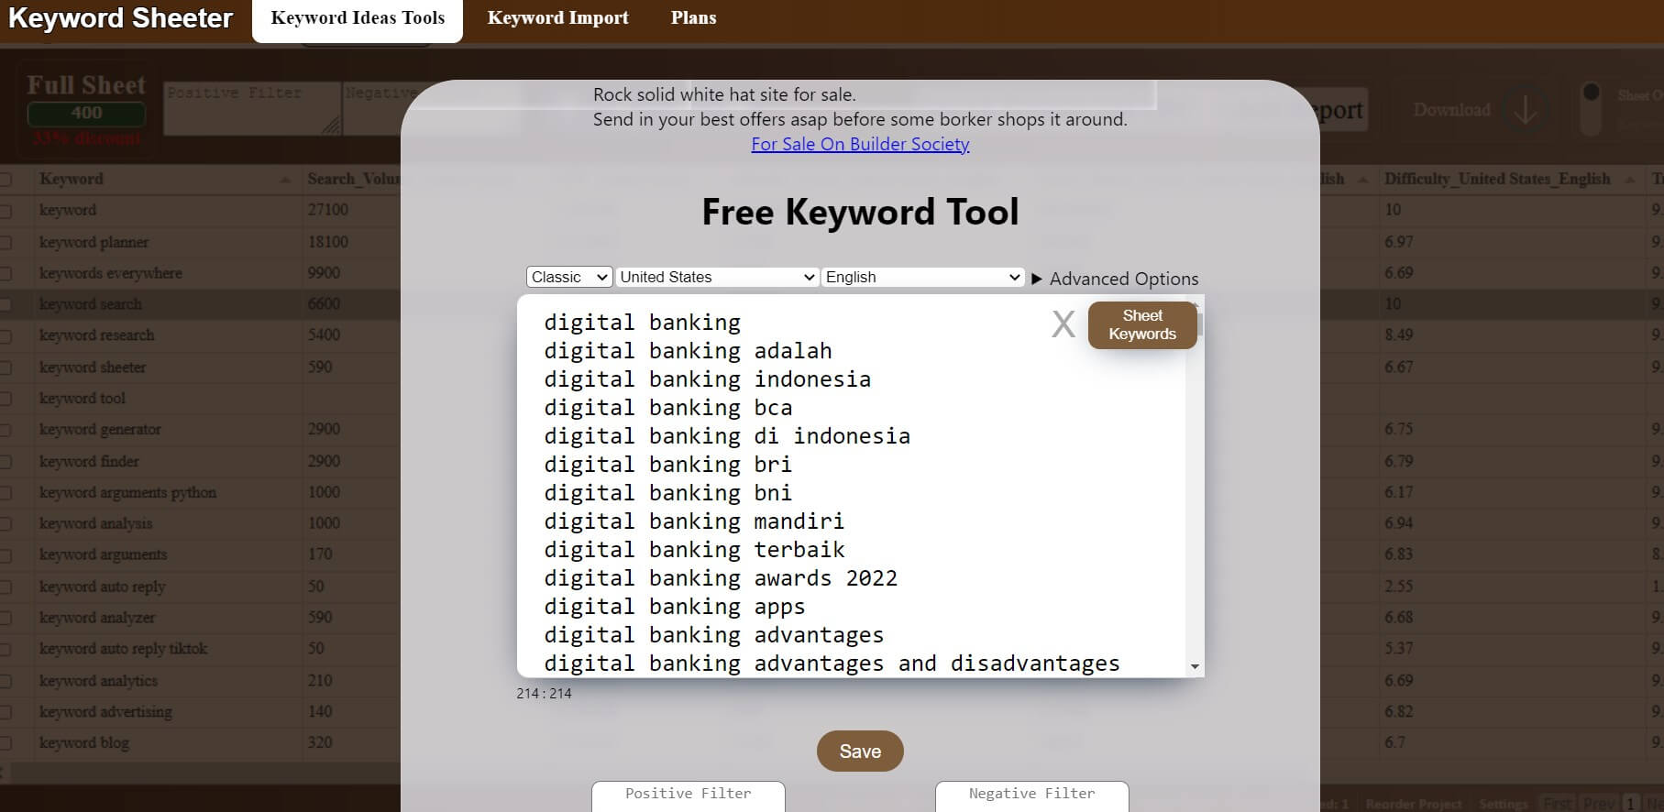The width and height of the screenshot is (1664, 812).
Task: Tick the checkbox for the keyword blog row
Action: 6,743
